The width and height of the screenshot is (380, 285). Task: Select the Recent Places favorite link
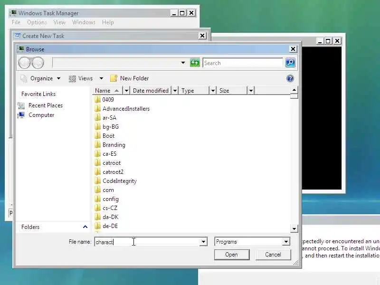[x=40, y=105]
